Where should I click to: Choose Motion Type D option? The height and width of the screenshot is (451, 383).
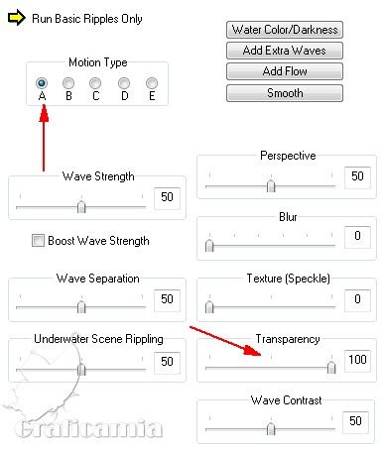[124, 83]
